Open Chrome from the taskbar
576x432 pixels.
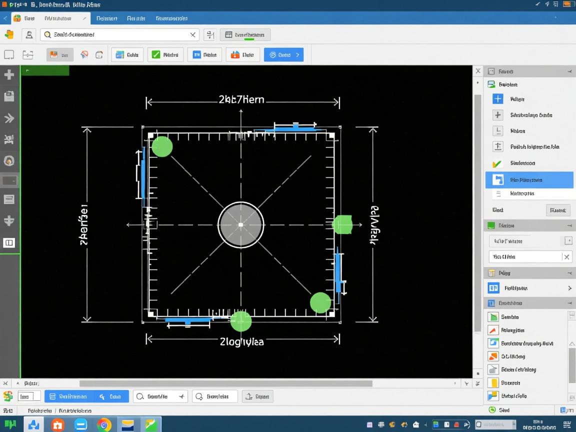coord(104,425)
